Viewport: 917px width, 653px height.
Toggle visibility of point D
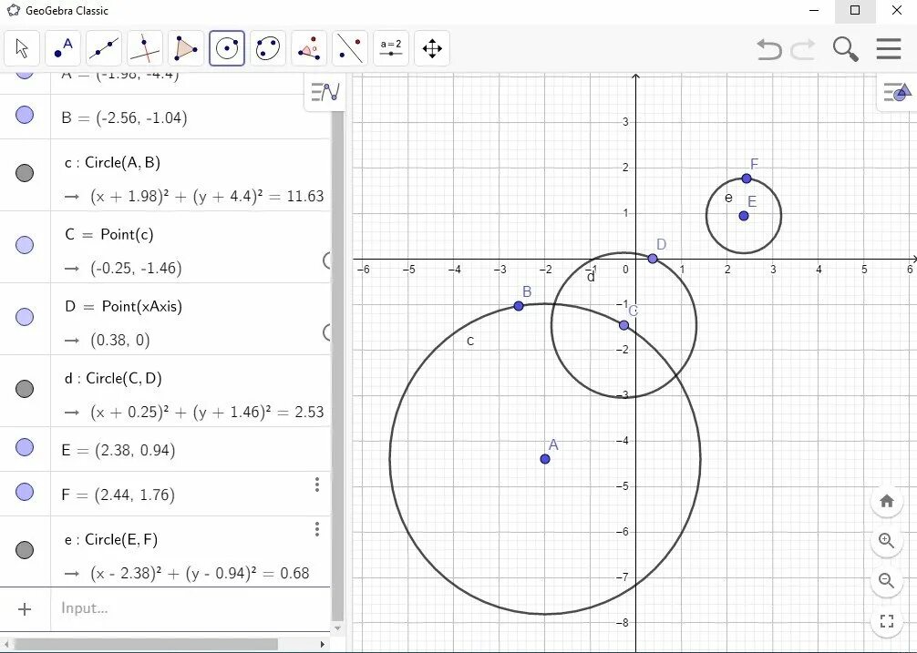25,317
